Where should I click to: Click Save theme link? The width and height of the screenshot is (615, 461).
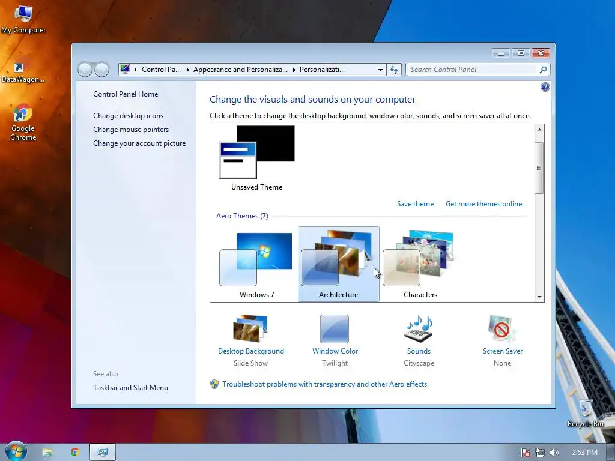click(x=416, y=204)
